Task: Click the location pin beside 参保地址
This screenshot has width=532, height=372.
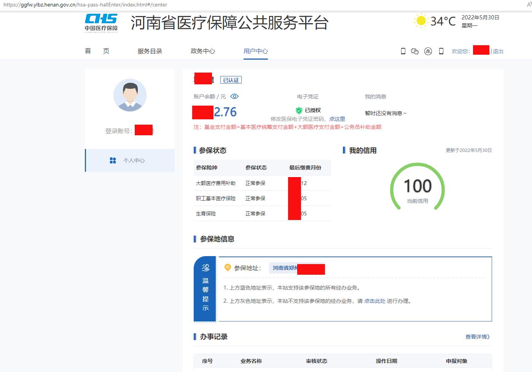Action: 228,268
